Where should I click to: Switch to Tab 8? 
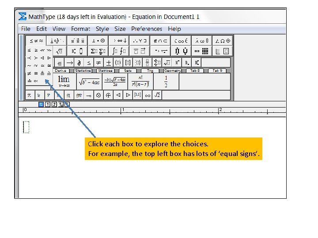click(x=195, y=71)
